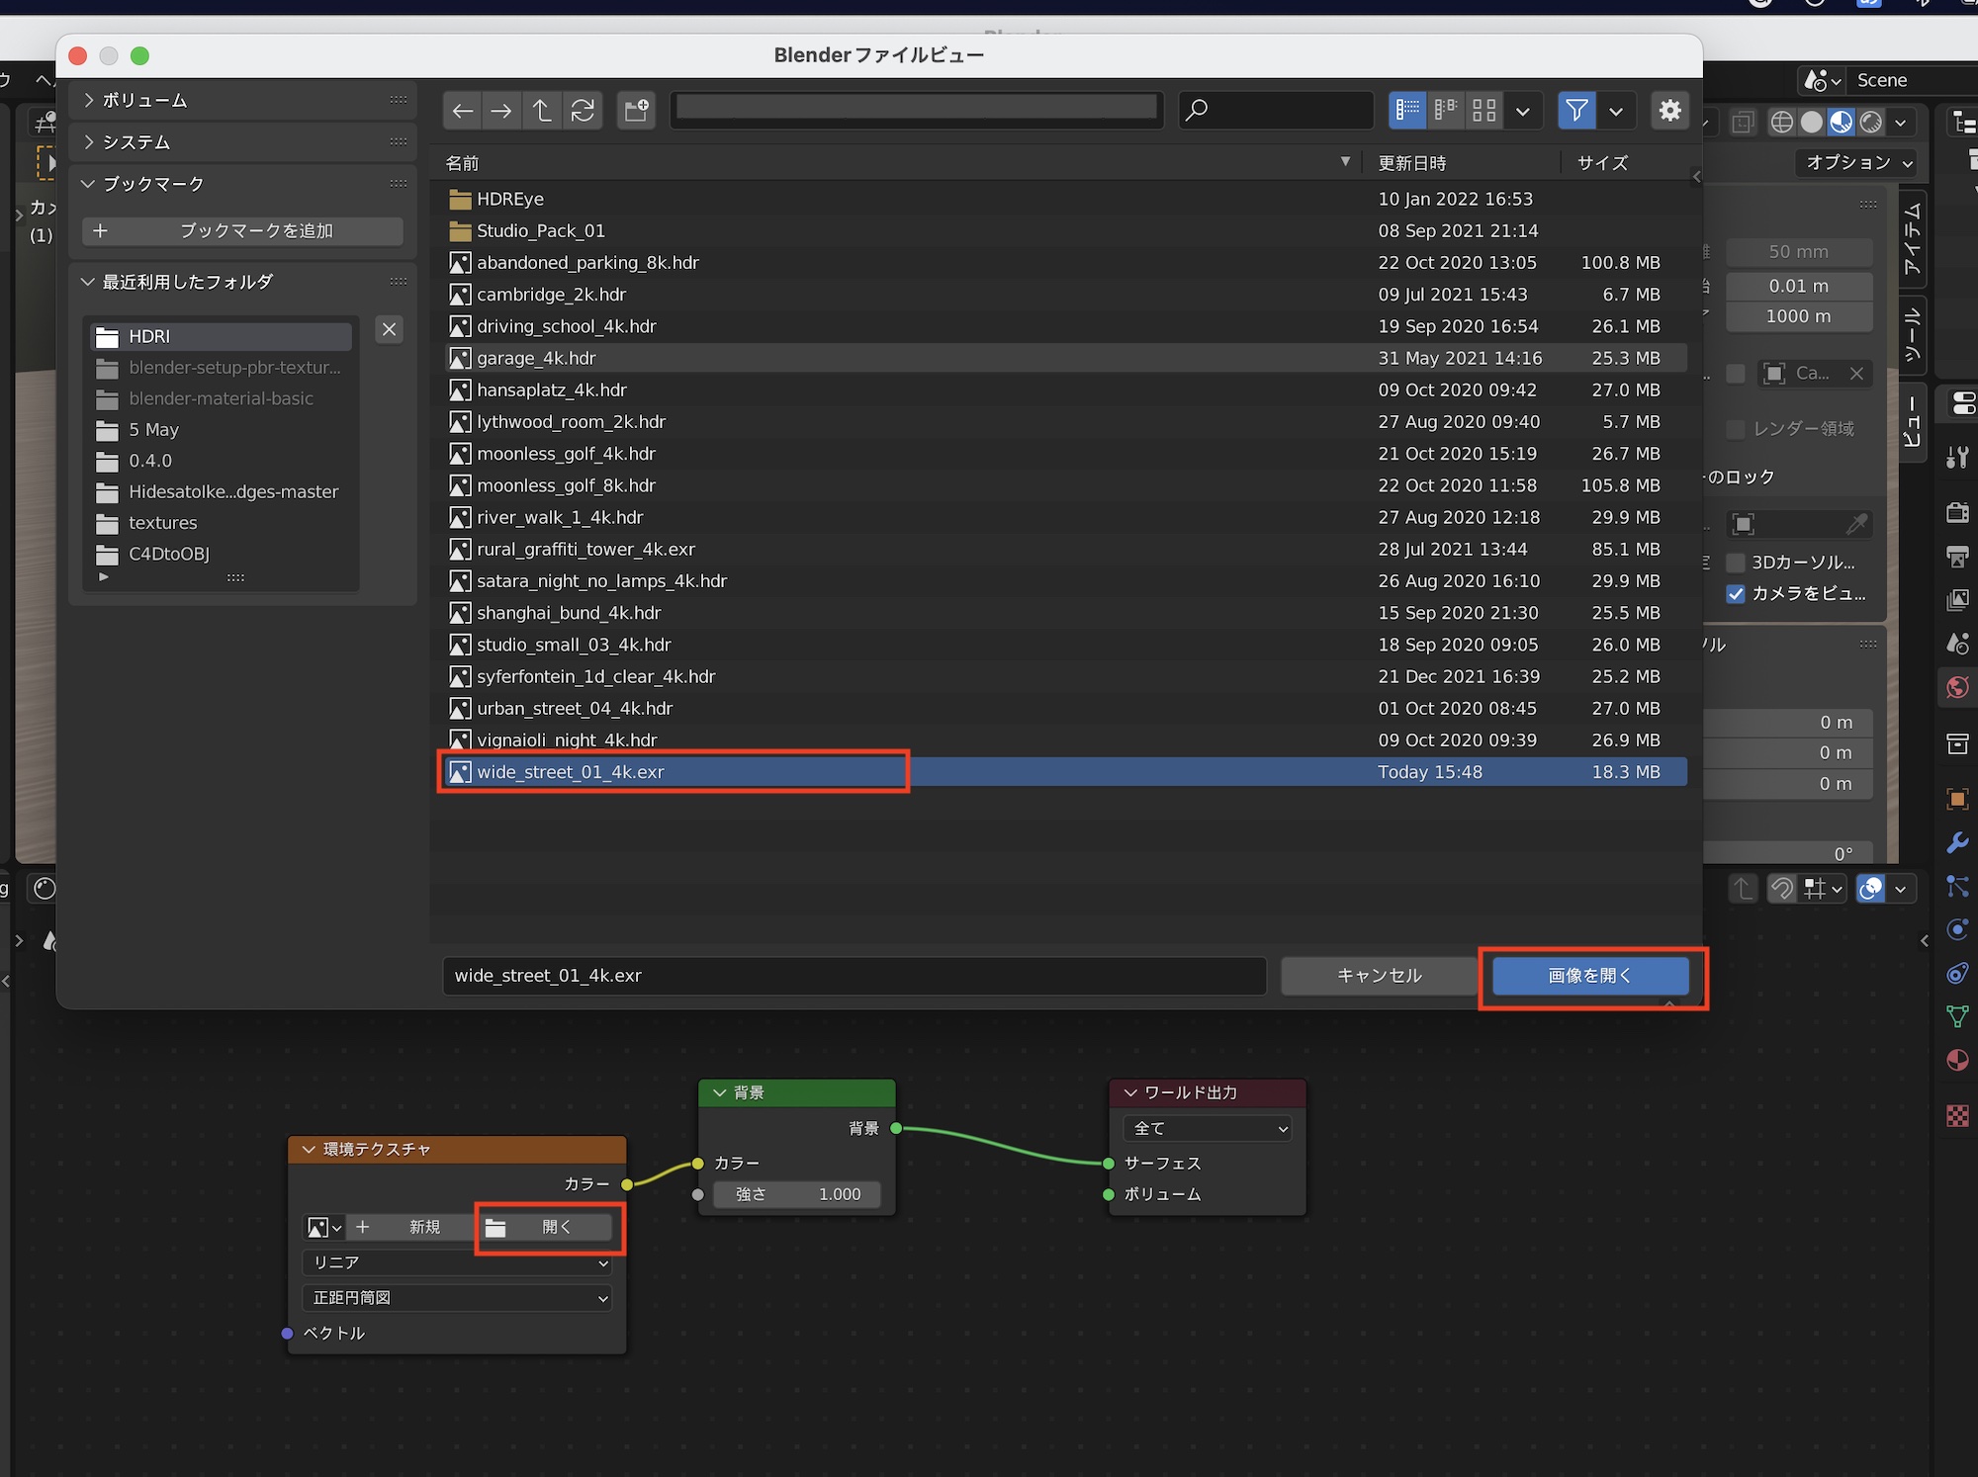Click the 画像を開く button
This screenshot has height=1477, width=1978.
pos(1589,976)
